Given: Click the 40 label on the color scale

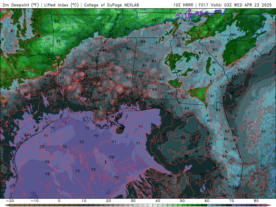Looking at the screenshot, I should [158, 201].
